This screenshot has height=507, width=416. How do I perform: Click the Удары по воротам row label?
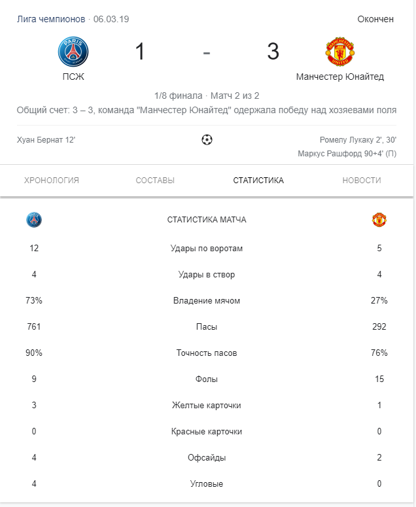tap(207, 249)
